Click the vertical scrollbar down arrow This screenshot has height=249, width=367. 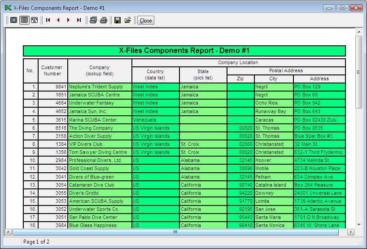click(358, 224)
